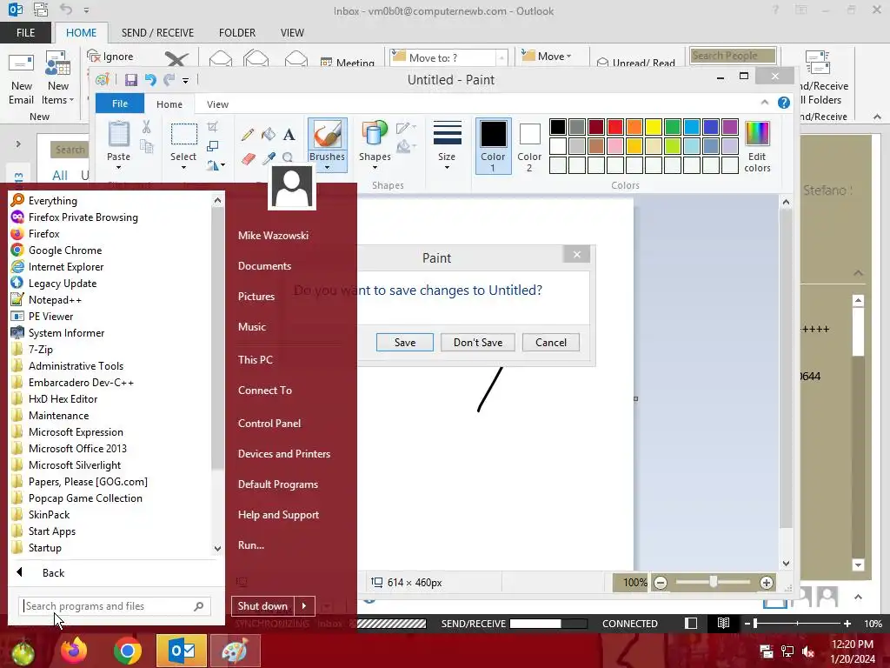This screenshot has width=890, height=668.
Task: Click Edit colors rainbow icon
Action: (757, 134)
